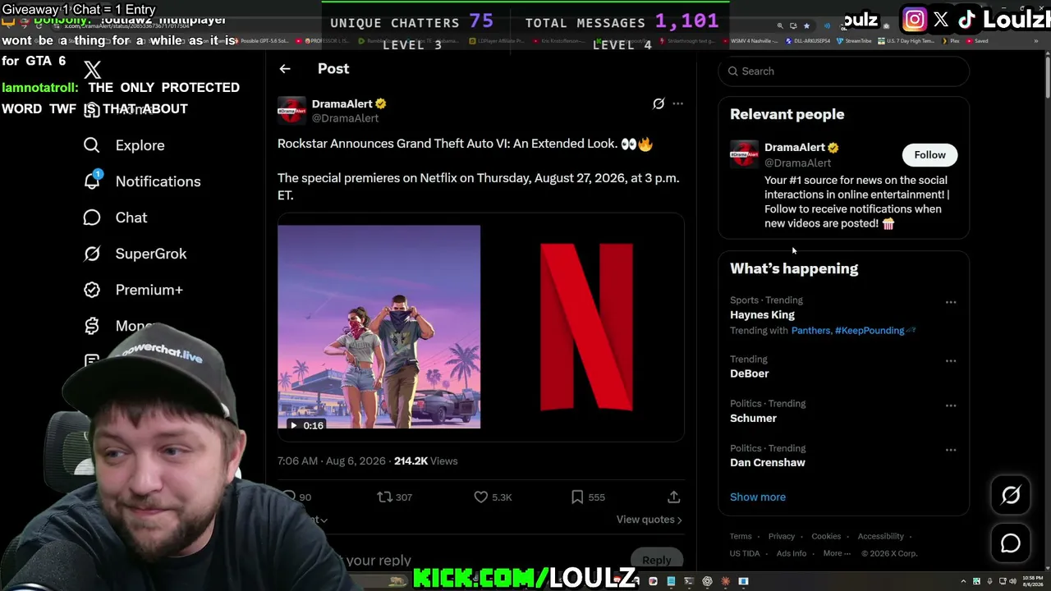Open the Panthers trending link
This screenshot has width=1051, height=591.
[x=810, y=330]
